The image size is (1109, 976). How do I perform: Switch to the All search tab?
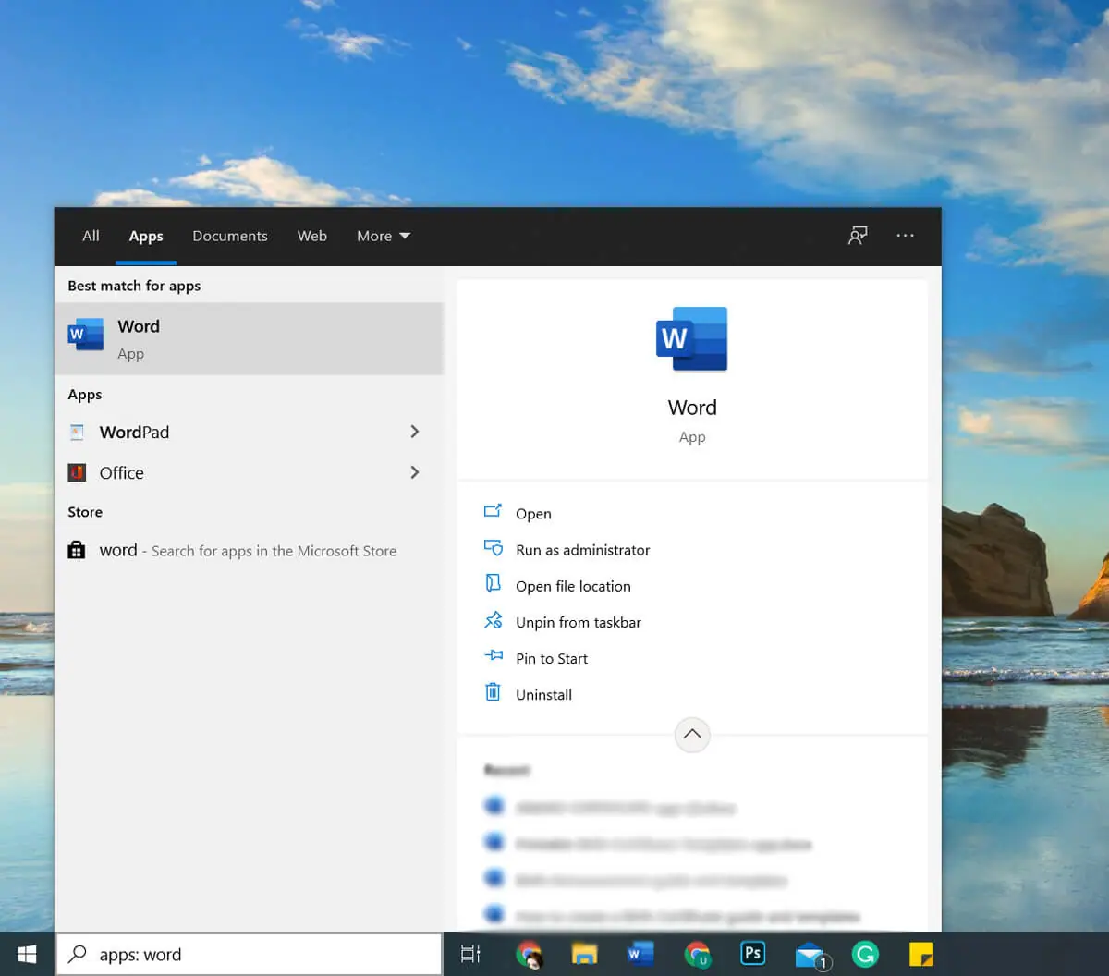tap(91, 236)
